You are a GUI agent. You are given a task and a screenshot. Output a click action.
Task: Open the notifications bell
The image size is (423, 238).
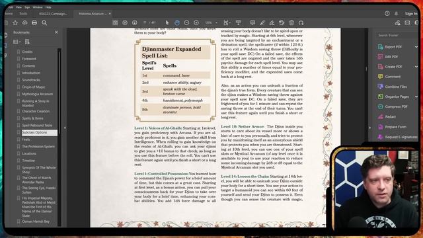(x=397, y=13)
